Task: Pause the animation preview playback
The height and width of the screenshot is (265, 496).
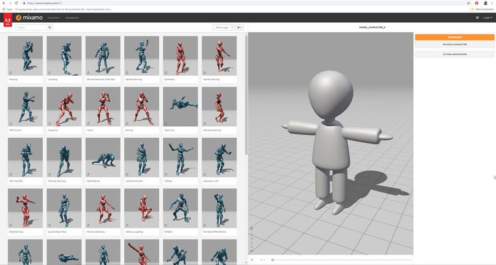Action: tap(252, 260)
